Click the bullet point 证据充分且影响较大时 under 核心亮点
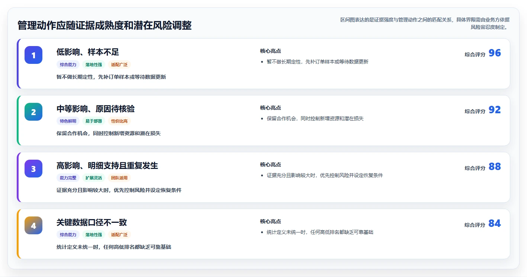The height and width of the screenshot is (277, 527). (325, 175)
